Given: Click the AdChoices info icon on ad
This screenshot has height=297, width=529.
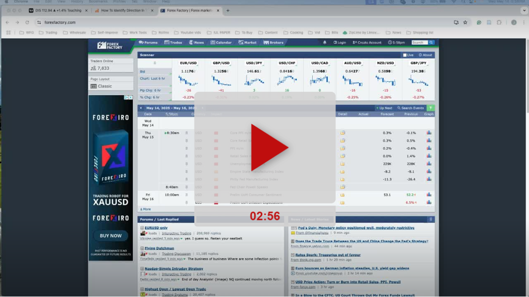Looking at the screenshot, I should pos(126,98).
